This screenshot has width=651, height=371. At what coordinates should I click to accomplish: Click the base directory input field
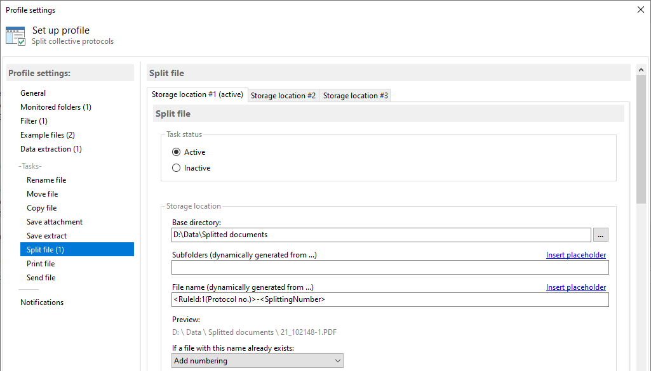pos(381,235)
